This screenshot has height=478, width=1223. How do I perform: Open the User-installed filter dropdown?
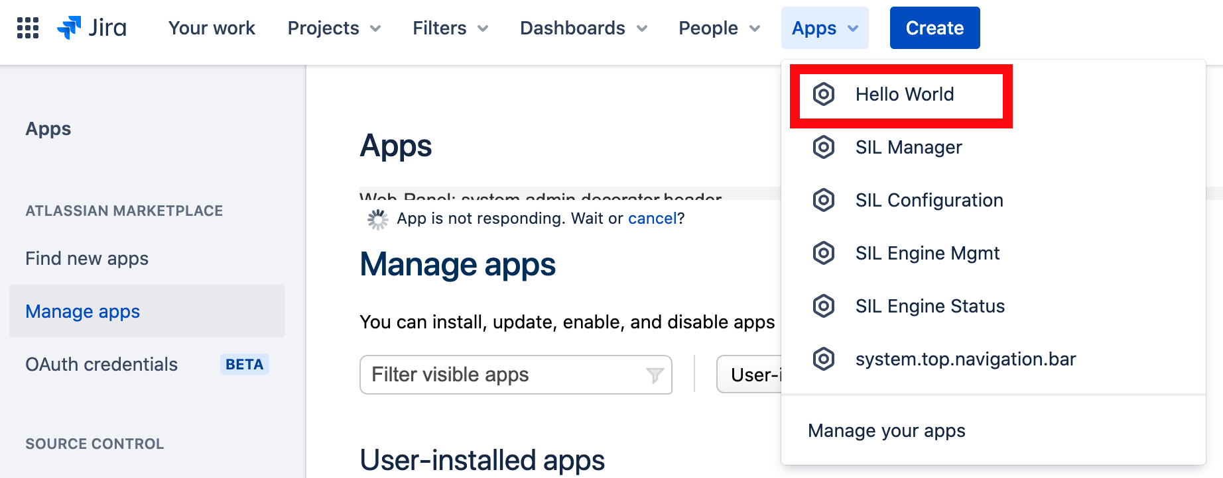pyautogui.click(x=749, y=375)
